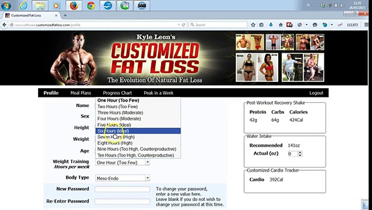372x210 pixels.
Task: Show hidden system tray icons
Action: point(315,6)
